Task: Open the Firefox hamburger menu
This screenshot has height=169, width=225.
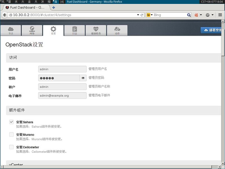Action: coord(220,15)
